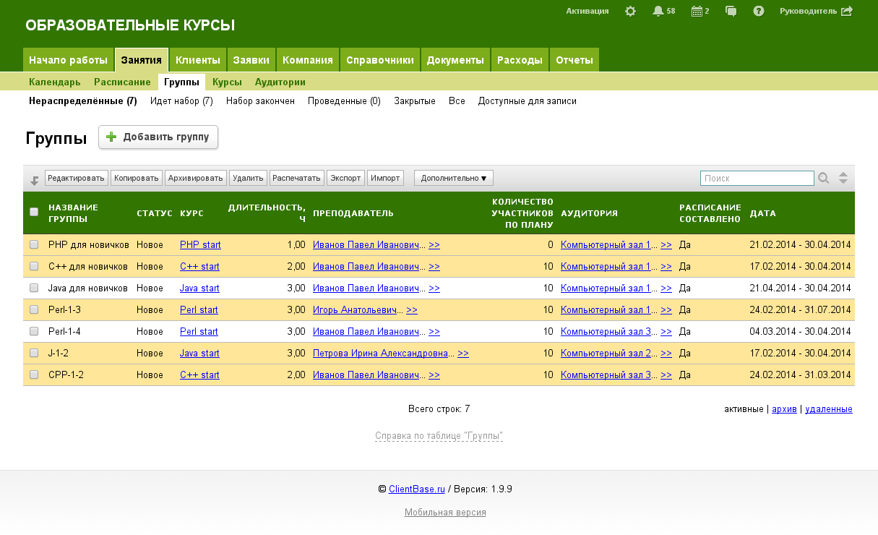The height and width of the screenshot is (535, 878).
Task: Click the Архивировать button
Action: pos(196,178)
